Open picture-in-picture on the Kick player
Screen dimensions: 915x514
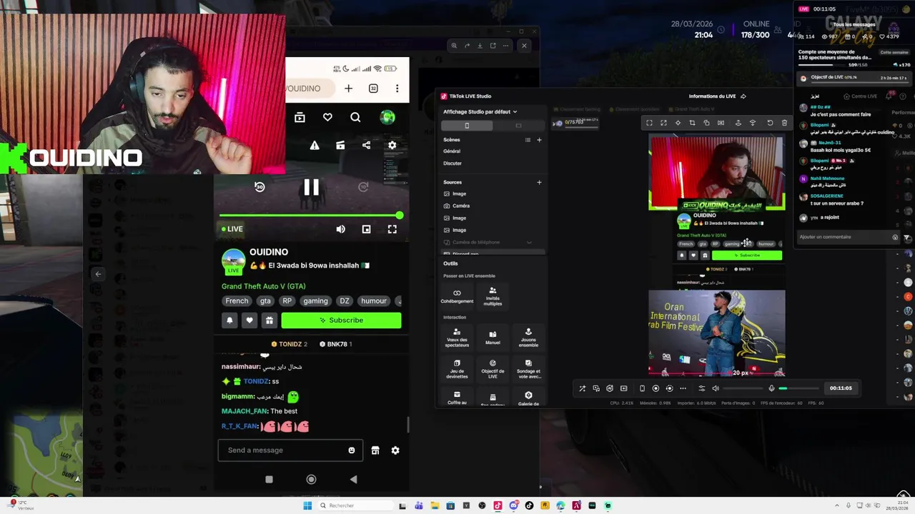point(366,229)
